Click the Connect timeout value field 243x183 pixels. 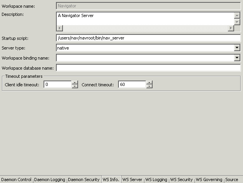[132, 84]
